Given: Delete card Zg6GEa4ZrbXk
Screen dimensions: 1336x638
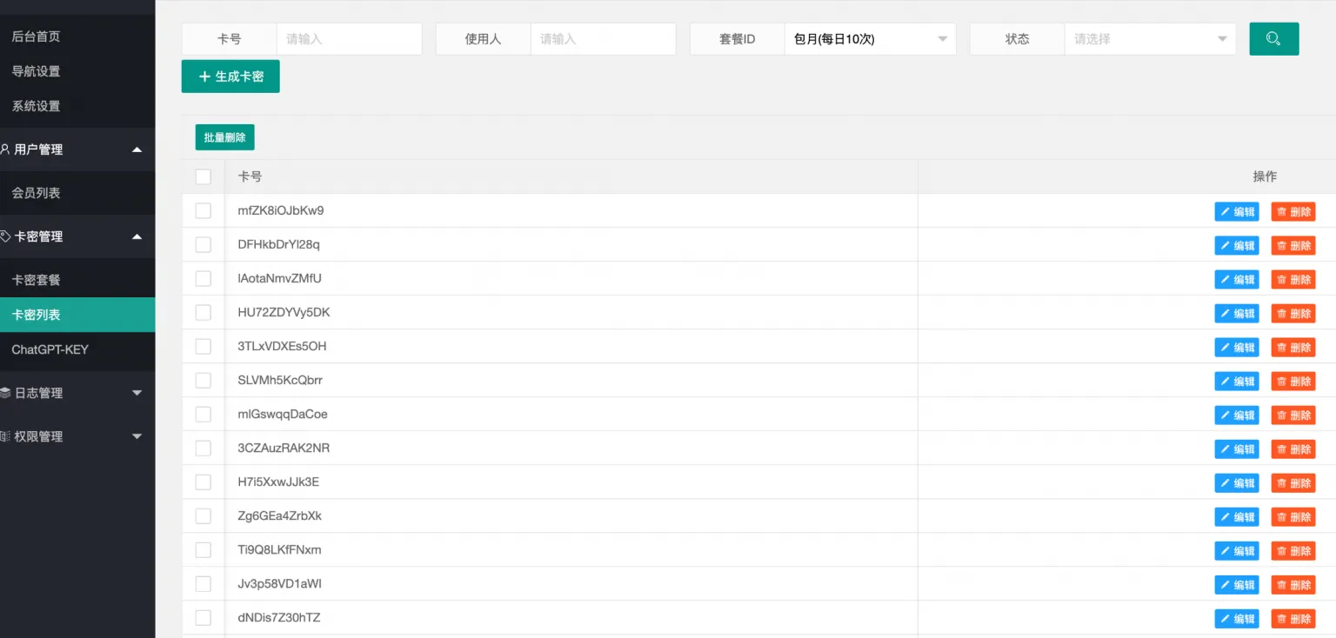Looking at the screenshot, I should (x=1293, y=516).
